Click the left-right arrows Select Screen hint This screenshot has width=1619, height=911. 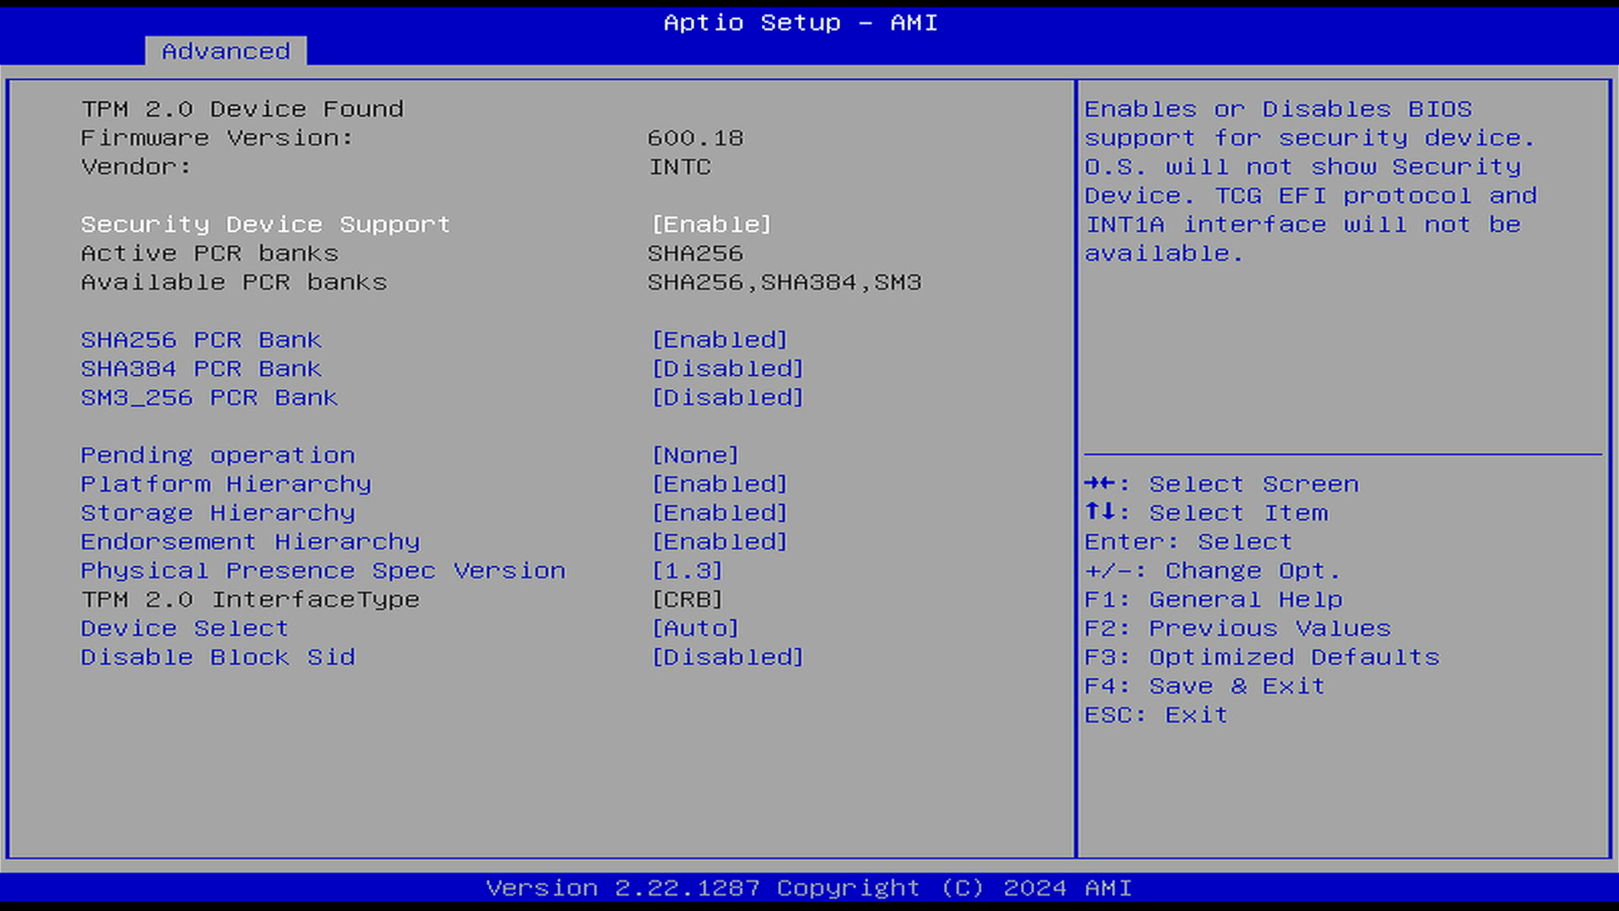pos(1221,484)
